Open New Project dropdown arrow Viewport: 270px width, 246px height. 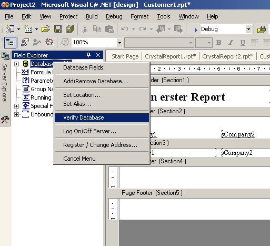point(18,29)
